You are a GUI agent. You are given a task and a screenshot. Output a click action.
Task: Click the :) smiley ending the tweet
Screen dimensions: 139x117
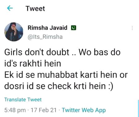pyautogui.click(x=111, y=86)
